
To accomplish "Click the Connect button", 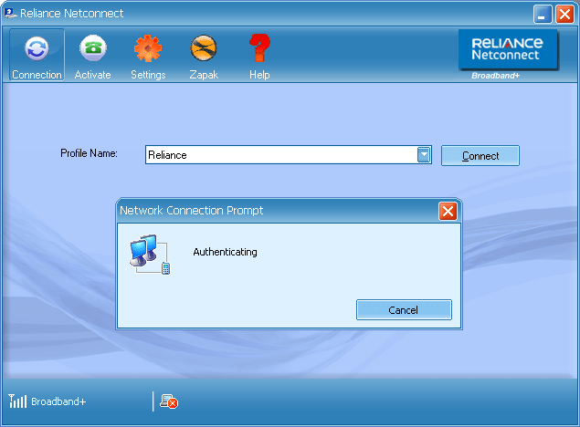I will coord(480,155).
